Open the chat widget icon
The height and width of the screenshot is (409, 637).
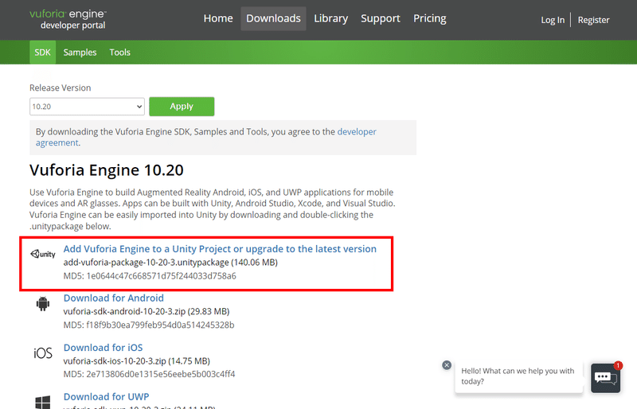605,378
